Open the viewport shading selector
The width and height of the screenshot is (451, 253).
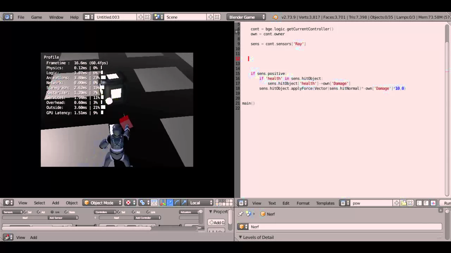coord(131,203)
